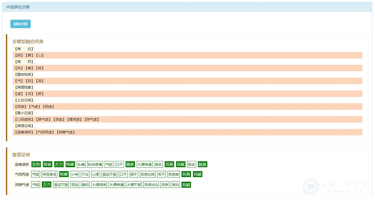Click 【疫毒袭肺】 in 推理证候 results
This screenshot has width=375, height=200.
(24, 132)
